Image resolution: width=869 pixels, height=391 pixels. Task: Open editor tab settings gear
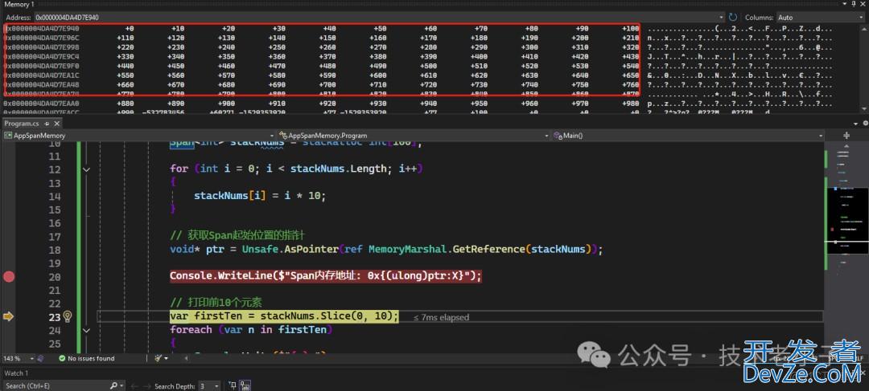[864, 124]
